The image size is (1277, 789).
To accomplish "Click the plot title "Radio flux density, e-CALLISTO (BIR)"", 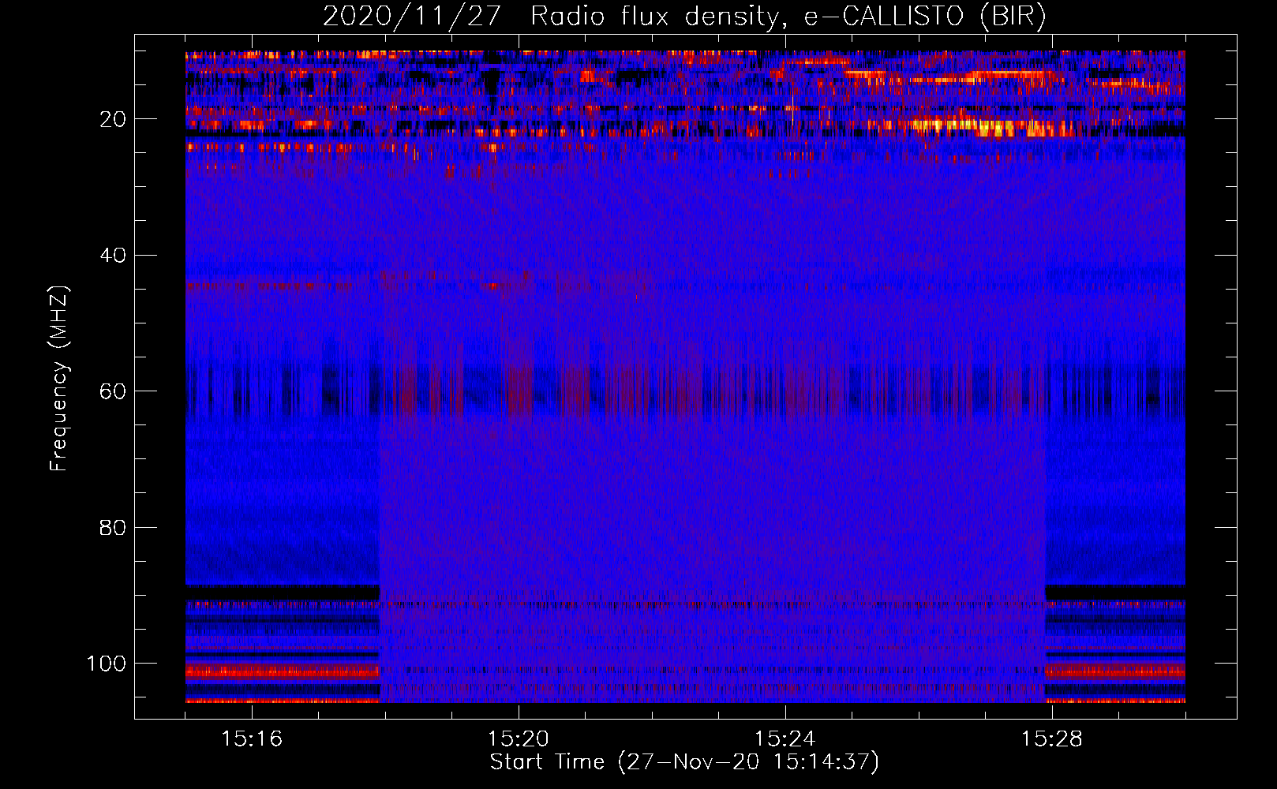I will (788, 16).
